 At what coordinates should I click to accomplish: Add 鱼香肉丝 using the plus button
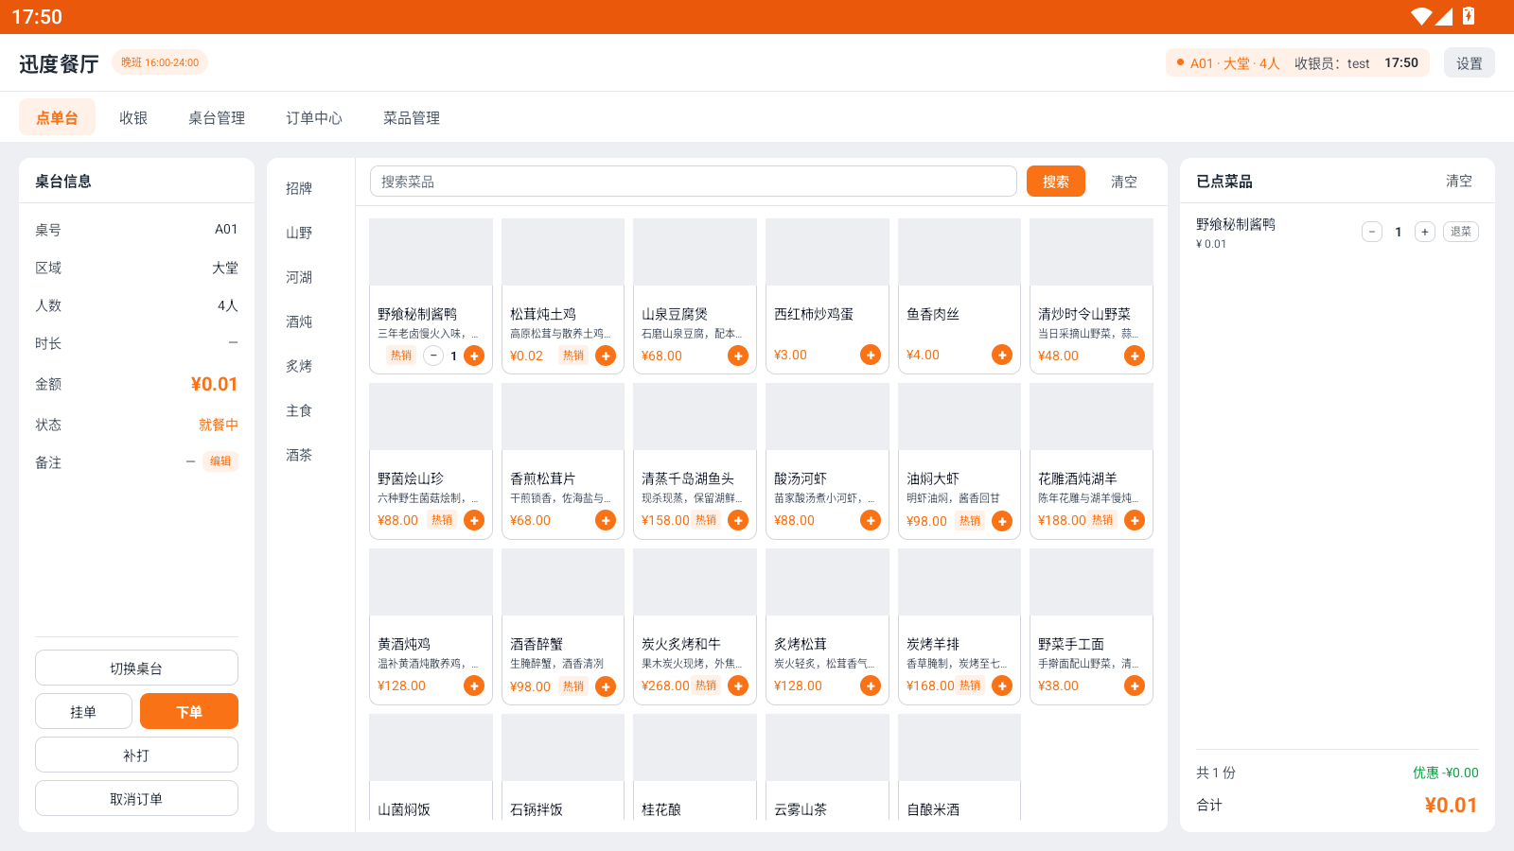pyautogui.click(x=1002, y=355)
